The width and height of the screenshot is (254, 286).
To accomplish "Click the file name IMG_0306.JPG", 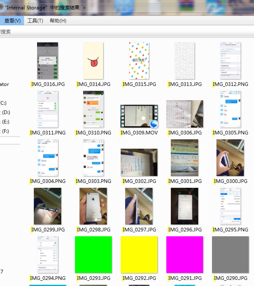I will tap(185, 133).
